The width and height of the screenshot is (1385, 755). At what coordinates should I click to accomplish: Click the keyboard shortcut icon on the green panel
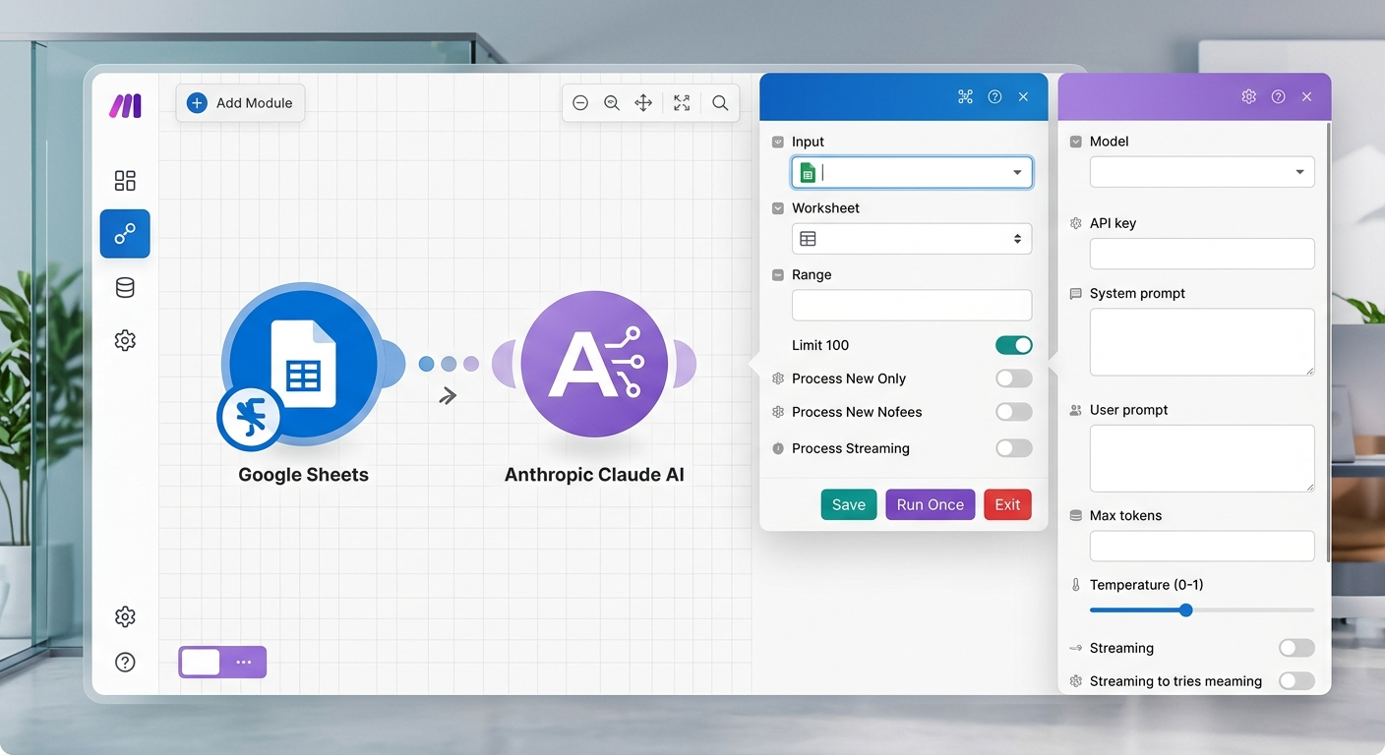[x=965, y=96]
